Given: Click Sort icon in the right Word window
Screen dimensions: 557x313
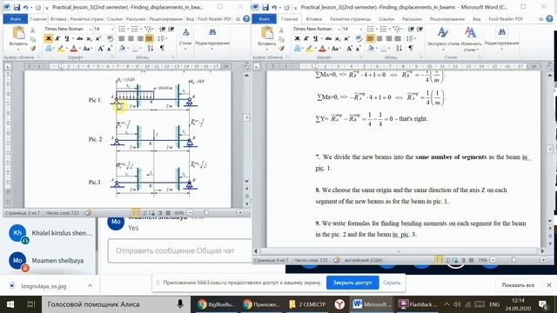Looking at the screenshot, I should click(399, 48).
